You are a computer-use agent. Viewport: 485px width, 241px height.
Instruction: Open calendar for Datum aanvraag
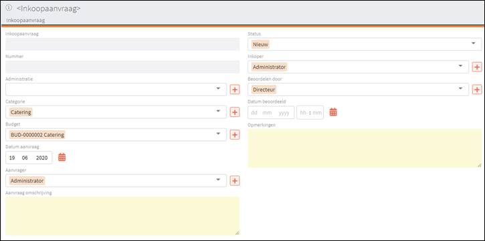[62, 158]
